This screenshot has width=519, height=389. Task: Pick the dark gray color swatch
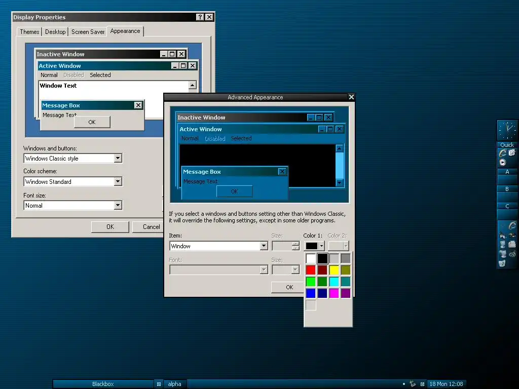346,258
